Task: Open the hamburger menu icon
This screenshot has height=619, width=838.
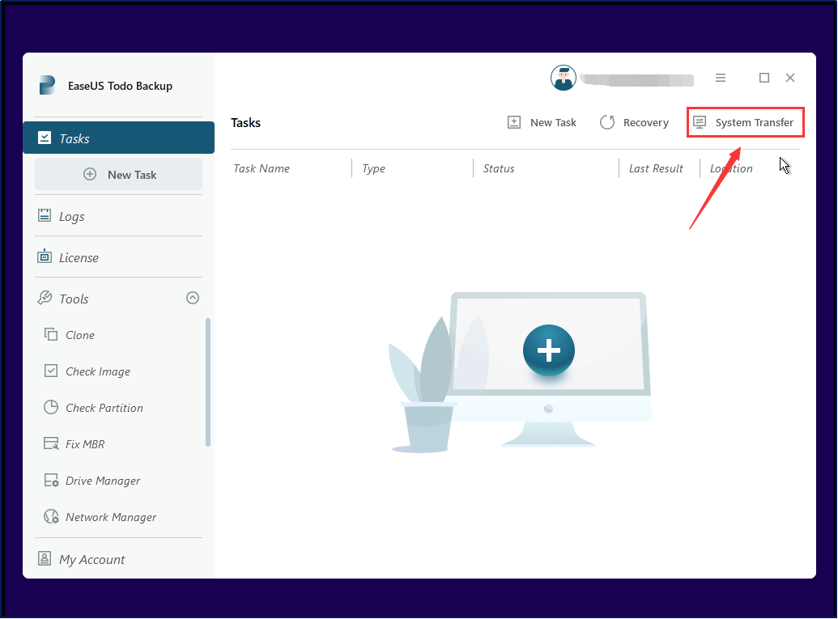Action: tap(721, 78)
